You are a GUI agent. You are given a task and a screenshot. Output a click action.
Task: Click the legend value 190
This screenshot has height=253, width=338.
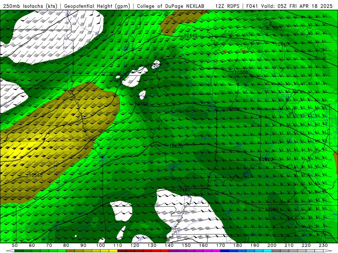pyautogui.click(x=255, y=245)
